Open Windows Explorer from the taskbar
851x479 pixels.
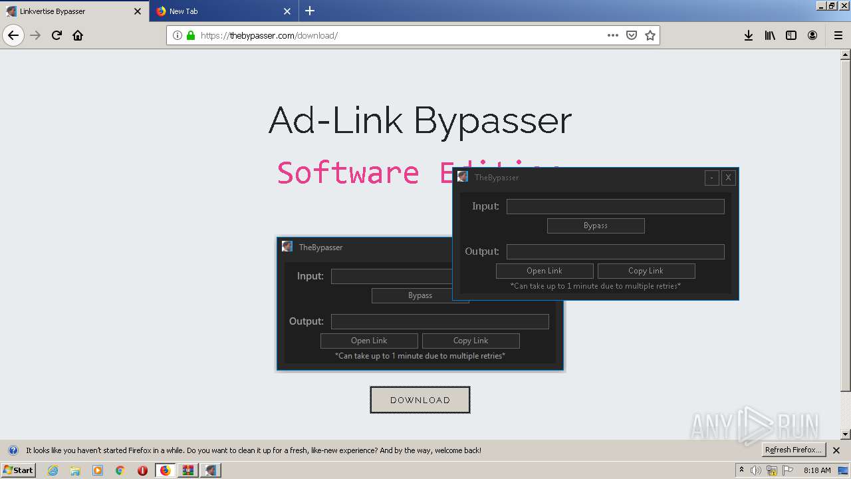(x=75, y=470)
